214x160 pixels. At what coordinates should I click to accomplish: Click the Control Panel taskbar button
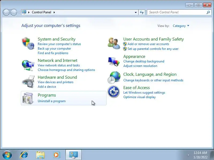coord(74,155)
